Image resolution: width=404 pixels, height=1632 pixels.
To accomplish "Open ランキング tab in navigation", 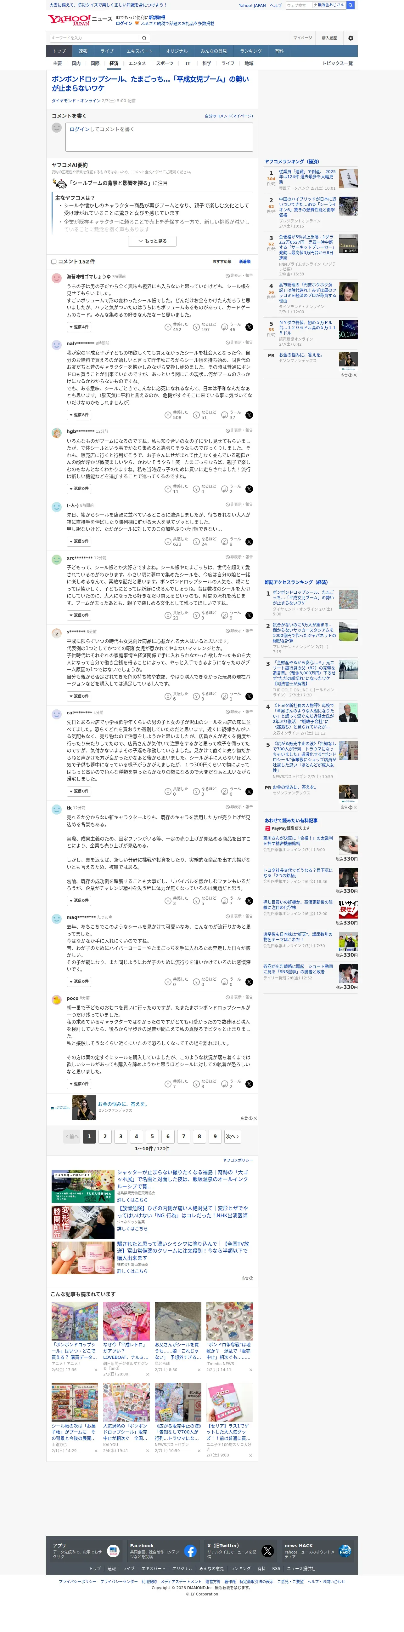I will pos(251,51).
